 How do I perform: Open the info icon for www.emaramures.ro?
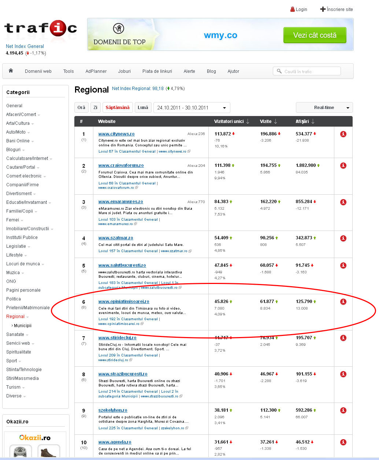coord(343,202)
